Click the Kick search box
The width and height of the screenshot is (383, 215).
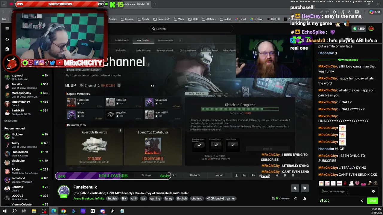pyautogui.click(x=191, y=29)
